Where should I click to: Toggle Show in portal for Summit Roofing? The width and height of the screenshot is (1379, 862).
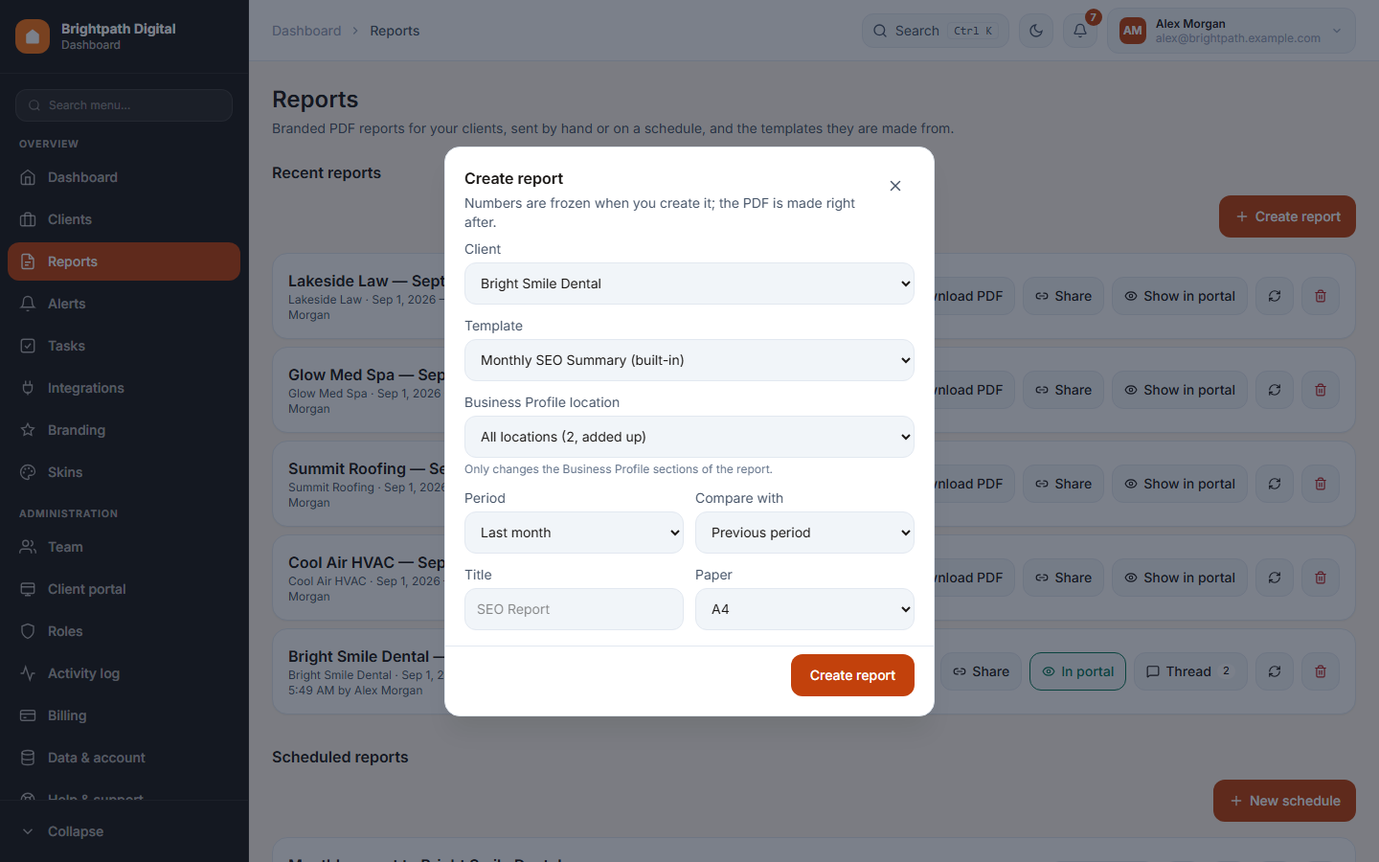point(1180,484)
